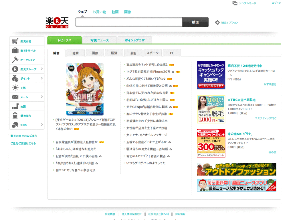
Task: Open 来店不要!24時間受付中 ad title
Action: 245,66
